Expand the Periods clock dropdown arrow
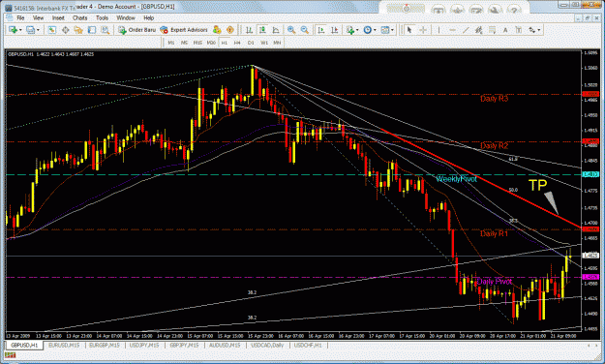The image size is (605, 364). (x=375, y=30)
